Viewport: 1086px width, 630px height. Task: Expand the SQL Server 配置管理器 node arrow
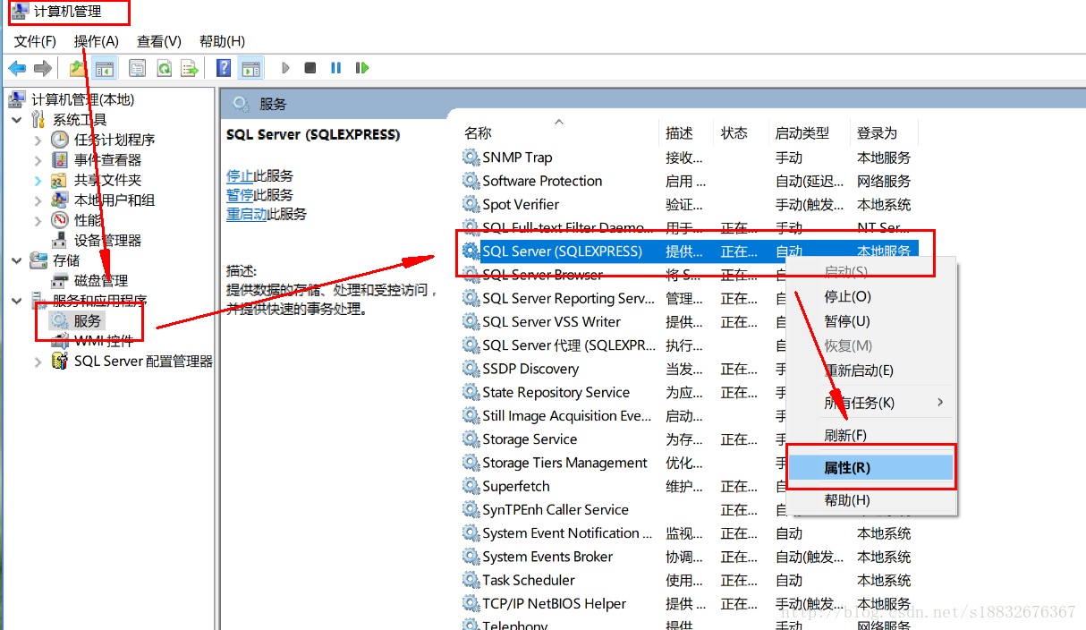pos(38,362)
